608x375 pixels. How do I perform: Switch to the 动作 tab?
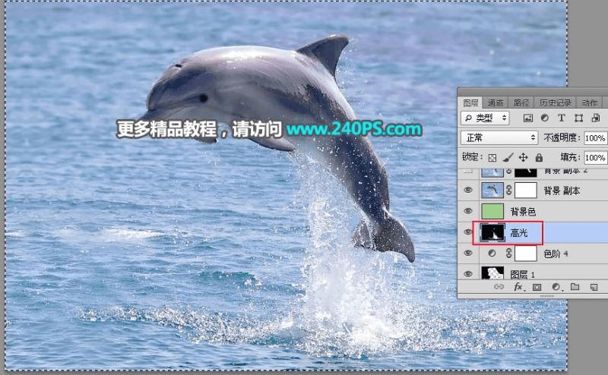[590, 102]
